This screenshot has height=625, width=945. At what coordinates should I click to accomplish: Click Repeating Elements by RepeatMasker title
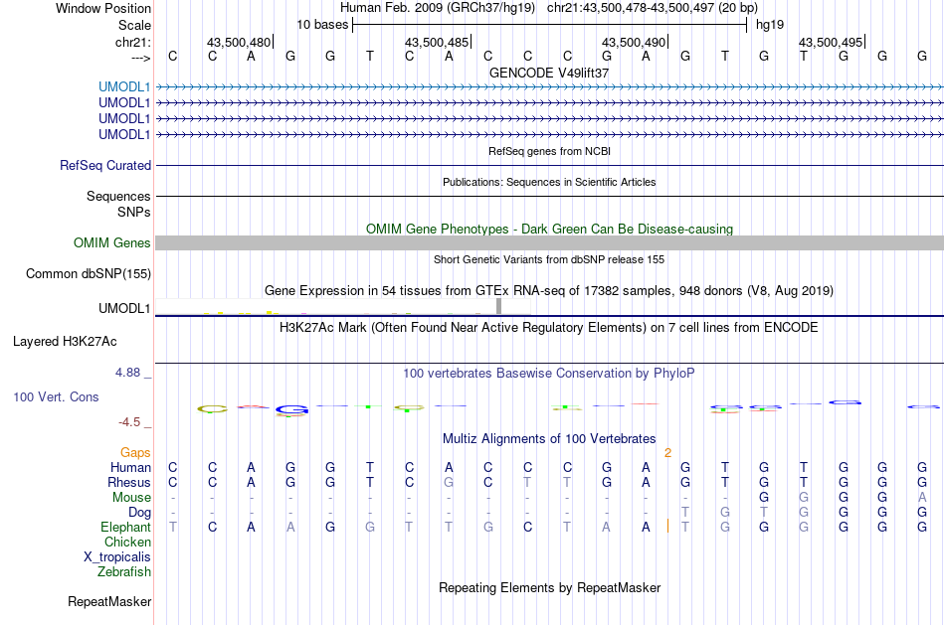(550, 587)
